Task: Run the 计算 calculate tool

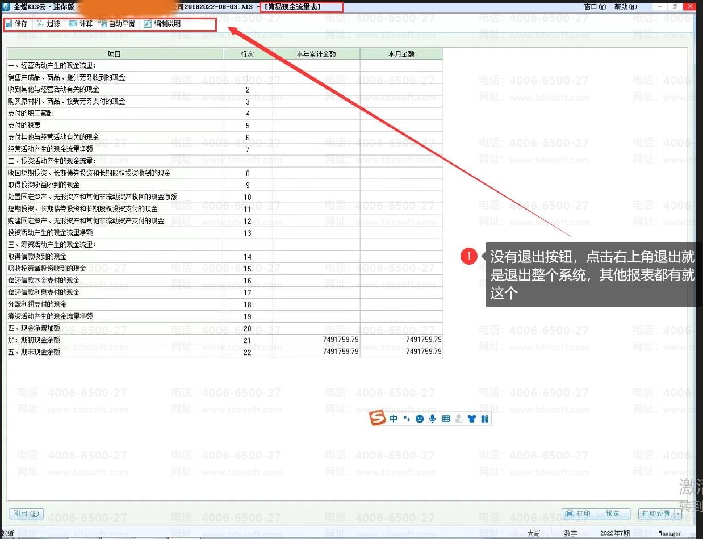Action: tap(81, 24)
